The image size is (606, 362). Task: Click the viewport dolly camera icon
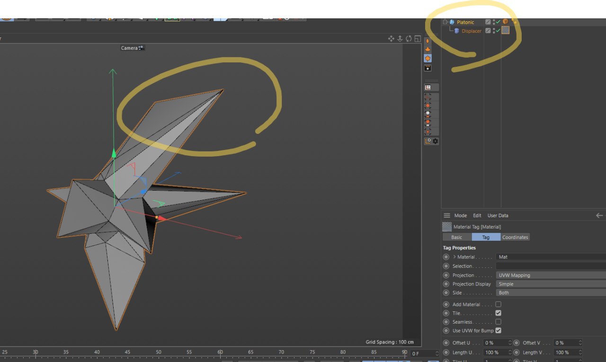tap(400, 39)
